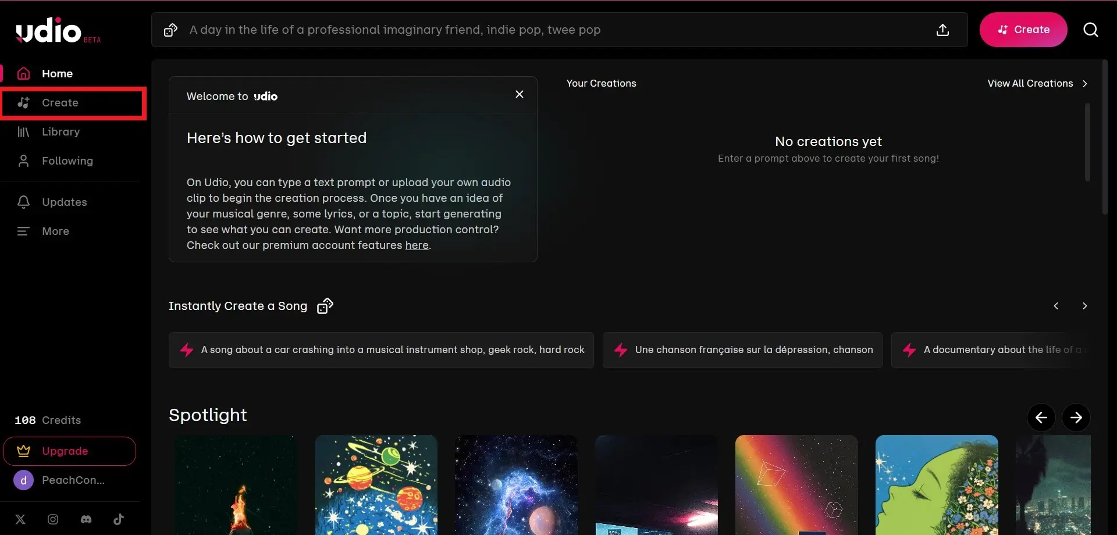Open the Discord social icon
The width and height of the screenshot is (1117, 535).
click(x=86, y=519)
